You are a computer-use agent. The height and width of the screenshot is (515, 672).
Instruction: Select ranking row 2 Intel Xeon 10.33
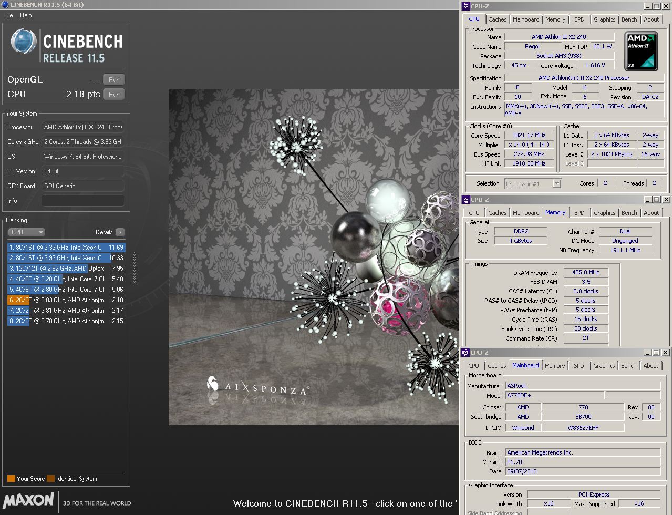tap(66, 258)
